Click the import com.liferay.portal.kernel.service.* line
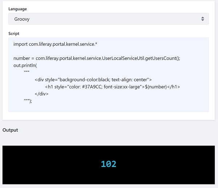The height and width of the screenshot is (188, 218). [x=55, y=44]
